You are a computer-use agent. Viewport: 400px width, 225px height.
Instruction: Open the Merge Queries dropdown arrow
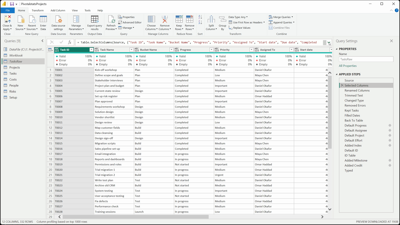pos(292,17)
